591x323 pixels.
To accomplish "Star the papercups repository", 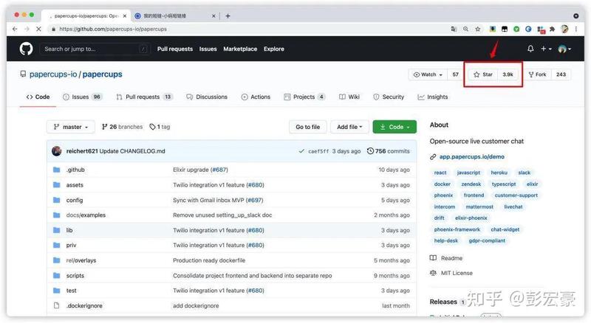I will pos(483,74).
